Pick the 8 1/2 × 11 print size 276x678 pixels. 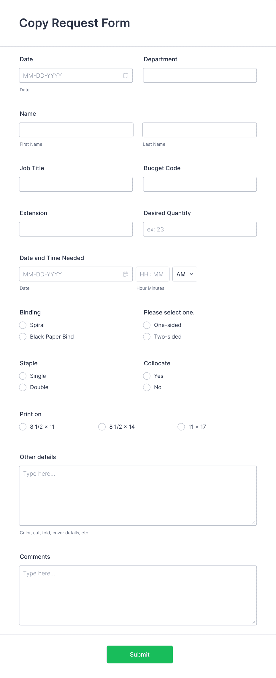23,427
